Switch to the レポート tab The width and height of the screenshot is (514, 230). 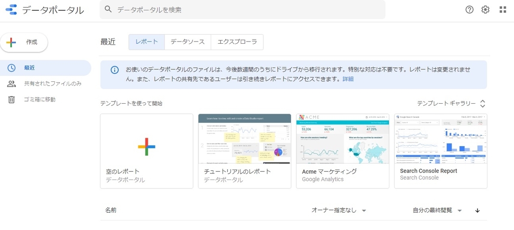pos(146,42)
